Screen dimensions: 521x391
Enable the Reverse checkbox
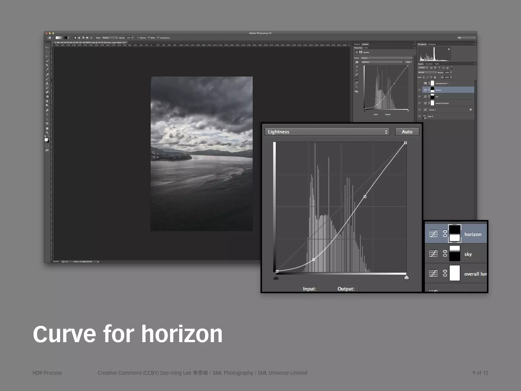(138, 38)
